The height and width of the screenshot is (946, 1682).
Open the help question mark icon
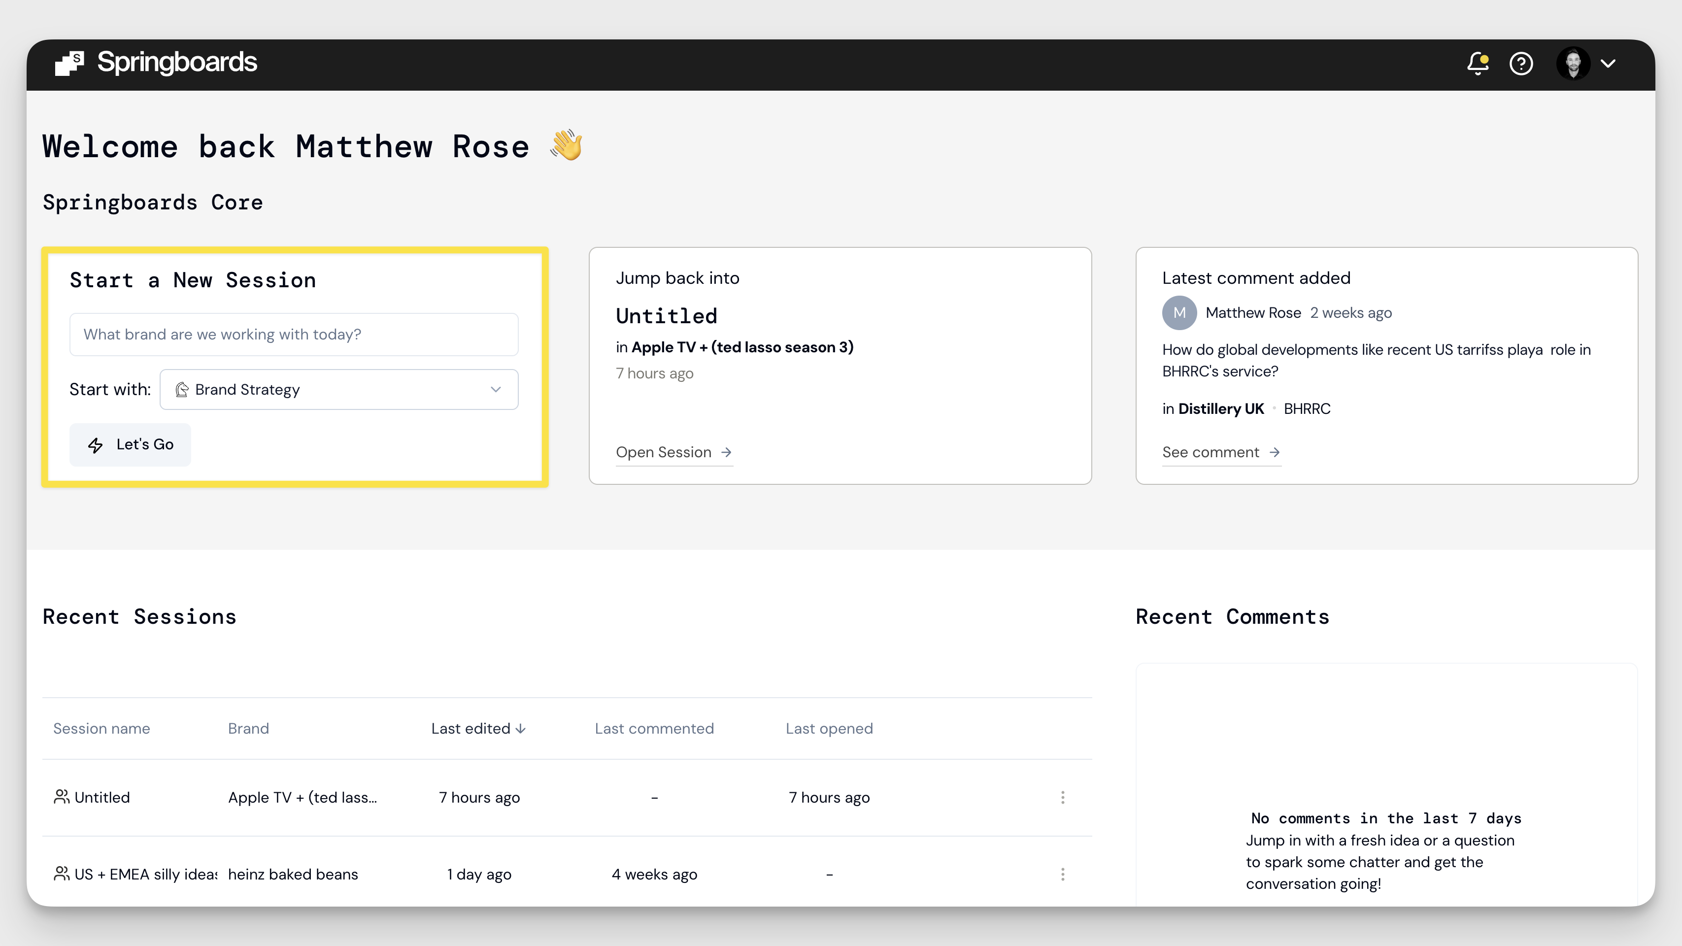click(x=1521, y=64)
